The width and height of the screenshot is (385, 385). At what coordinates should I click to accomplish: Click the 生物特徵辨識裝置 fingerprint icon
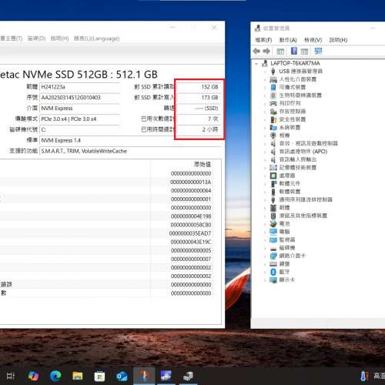point(273,95)
